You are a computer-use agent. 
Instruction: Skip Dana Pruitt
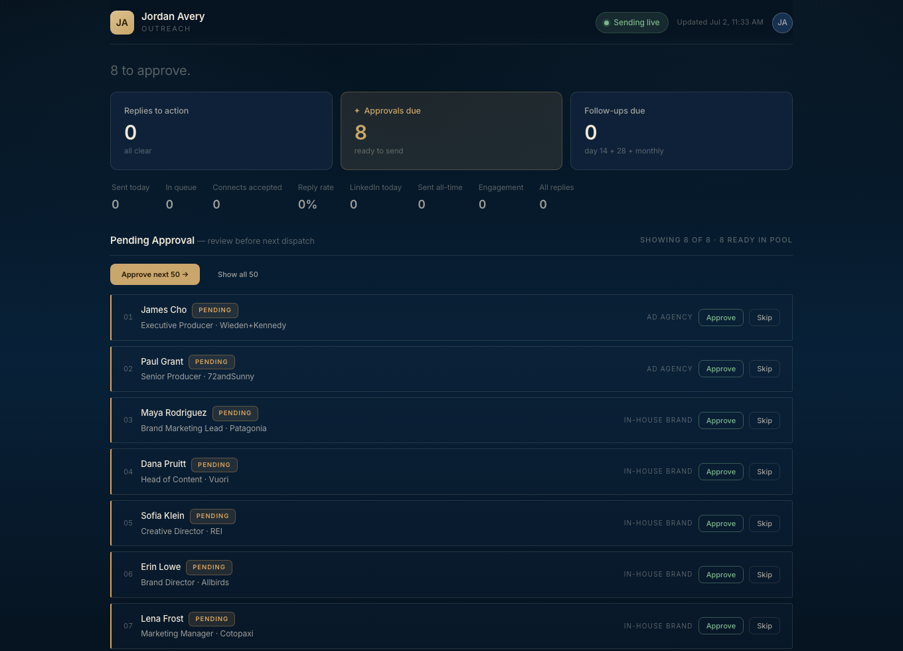[764, 472]
